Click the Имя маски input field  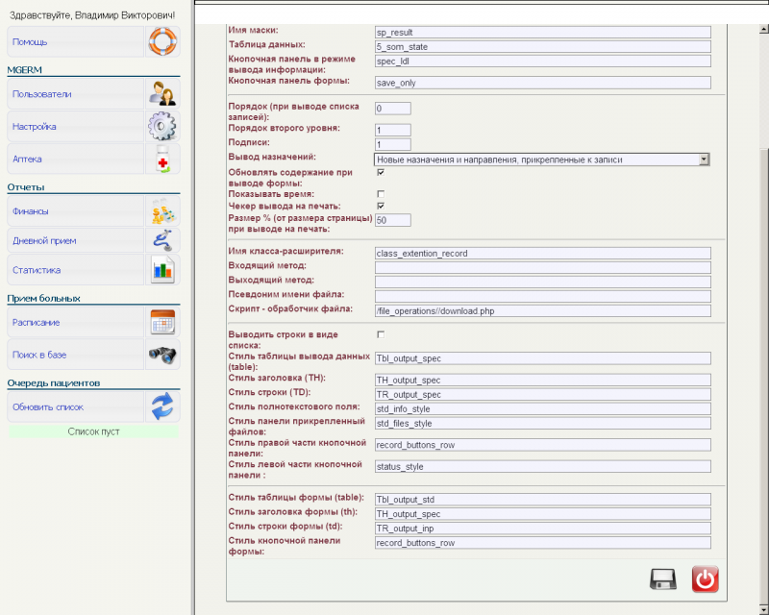542,32
